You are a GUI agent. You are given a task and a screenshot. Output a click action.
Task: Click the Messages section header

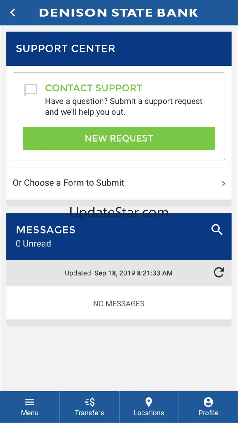tap(46, 230)
